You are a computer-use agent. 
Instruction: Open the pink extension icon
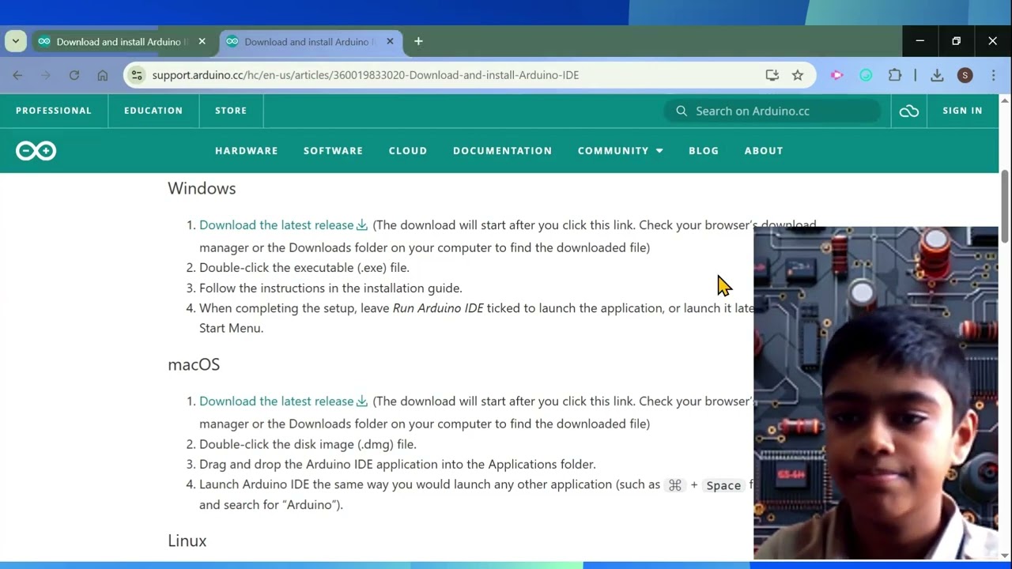click(x=837, y=75)
